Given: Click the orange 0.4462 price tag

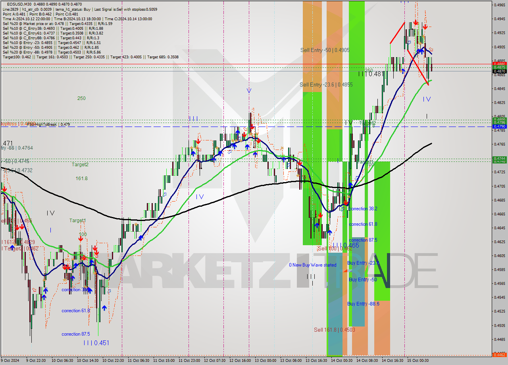Looking at the screenshot, I should [499, 355].
